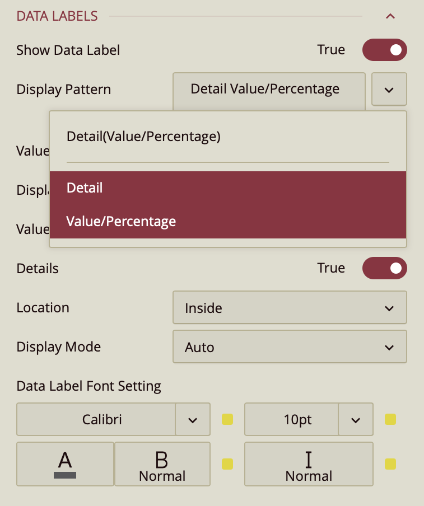Toggle the Show Data Label switch
The height and width of the screenshot is (506, 424).
[384, 50]
